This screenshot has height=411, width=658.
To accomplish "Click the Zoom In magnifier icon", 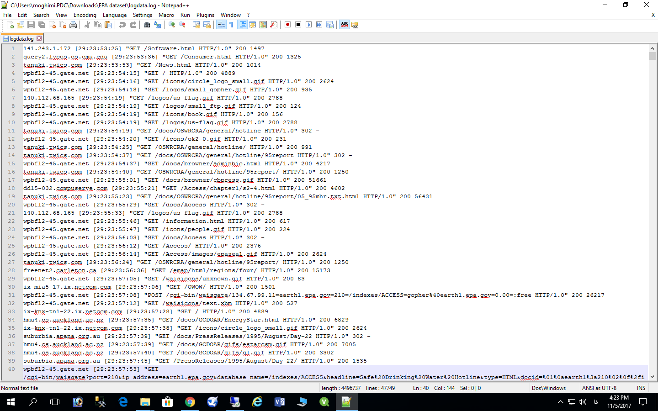I will click(x=172, y=25).
